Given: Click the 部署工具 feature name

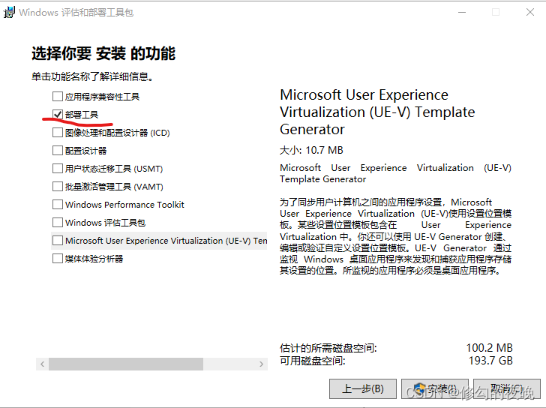Looking at the screenshot, I should click(82, 115).
